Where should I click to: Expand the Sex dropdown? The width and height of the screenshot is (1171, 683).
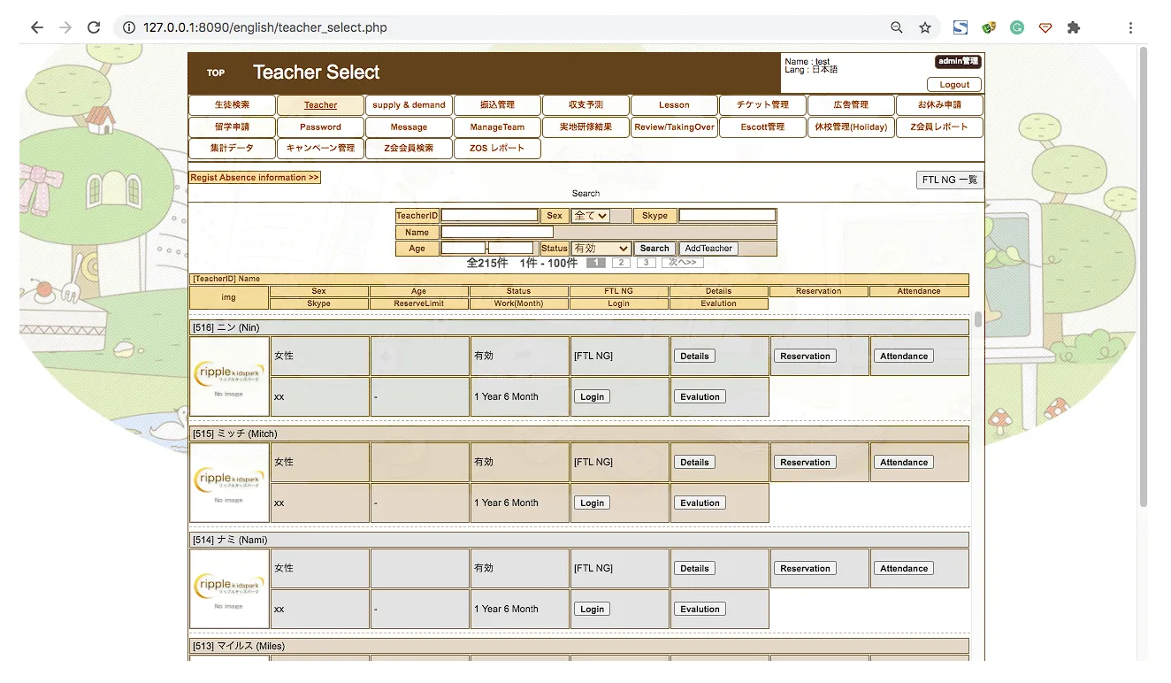591,215
